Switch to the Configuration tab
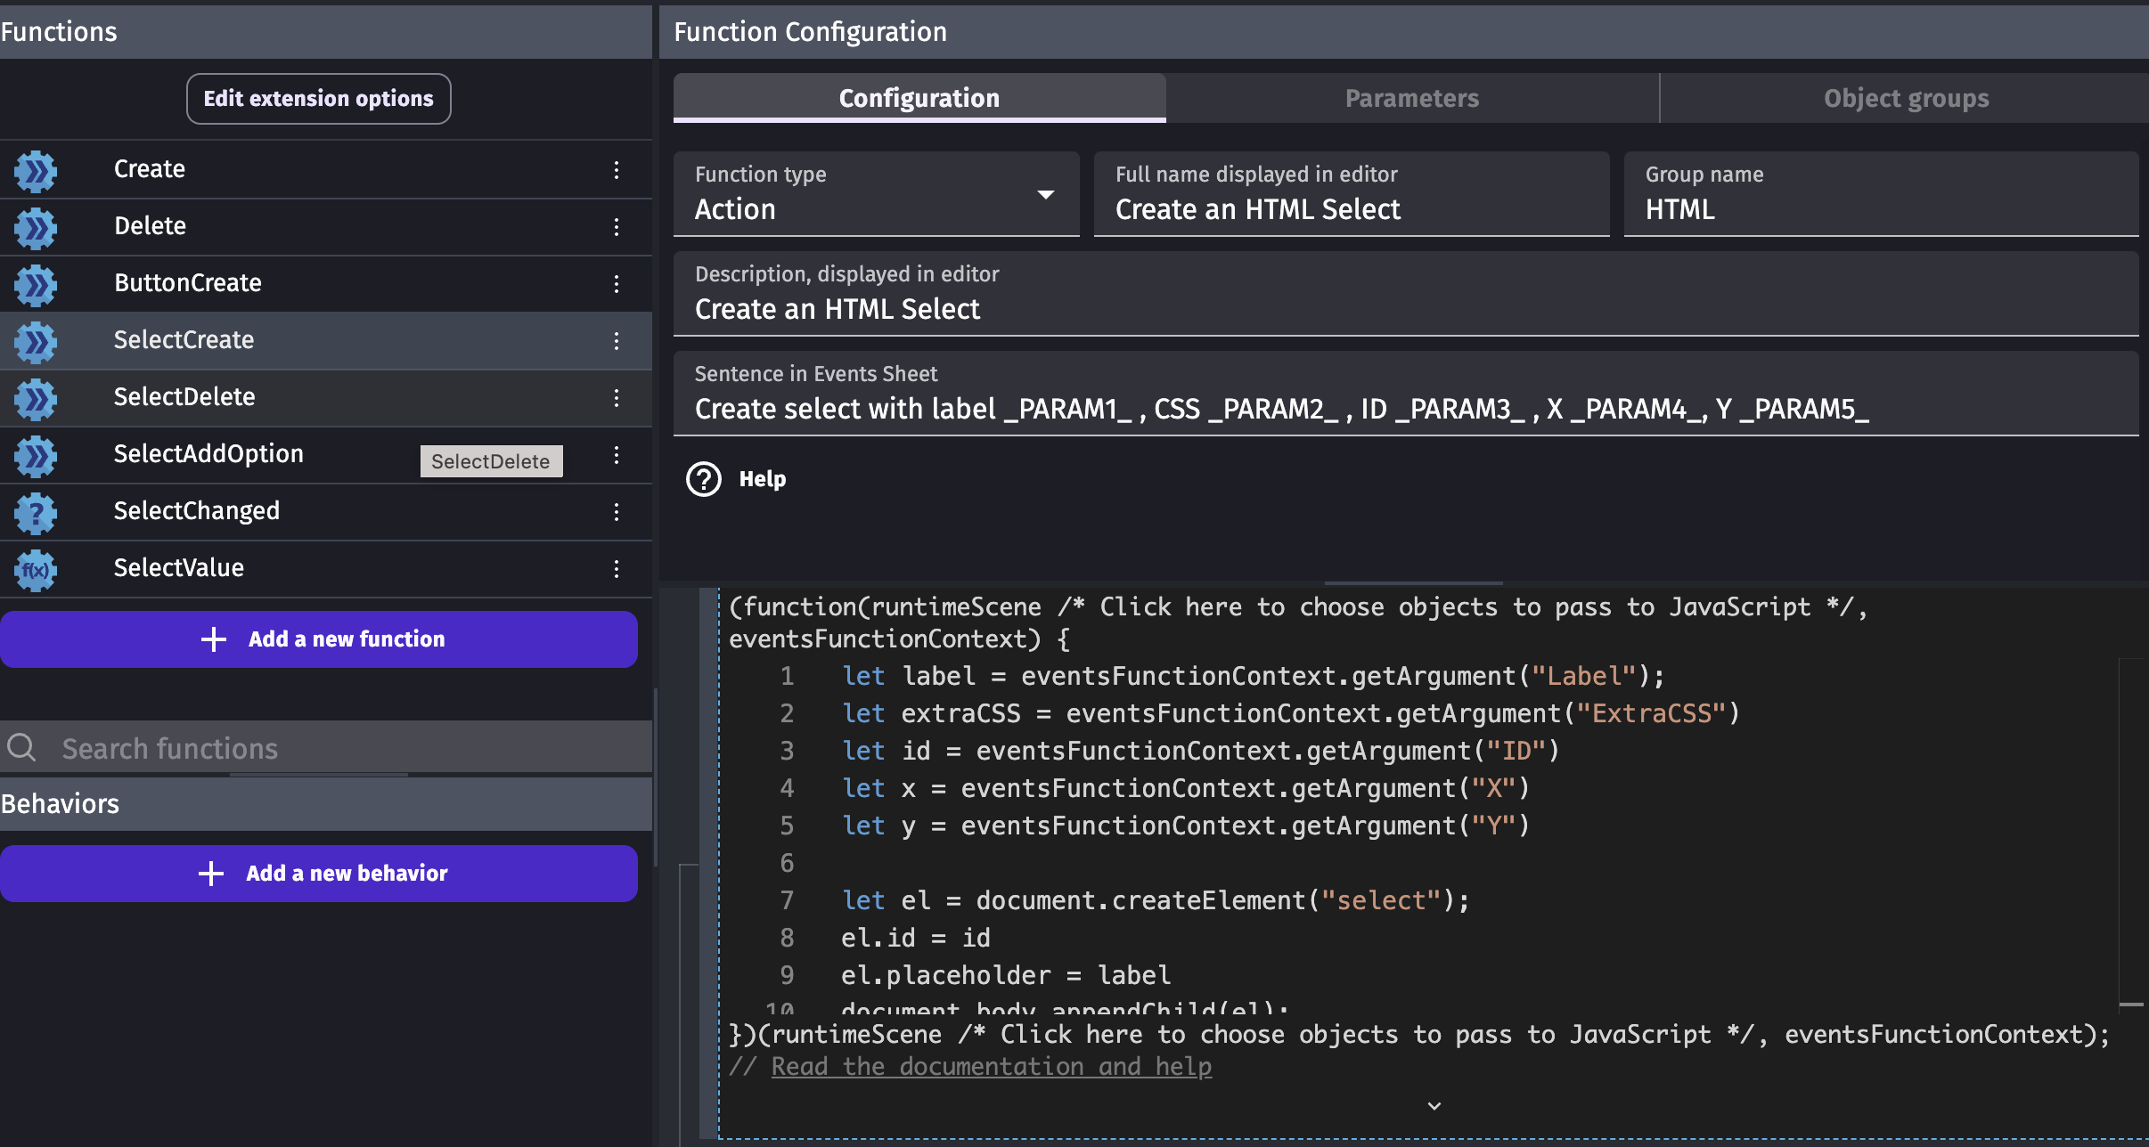2149x1147 pixels. point(919,98)
